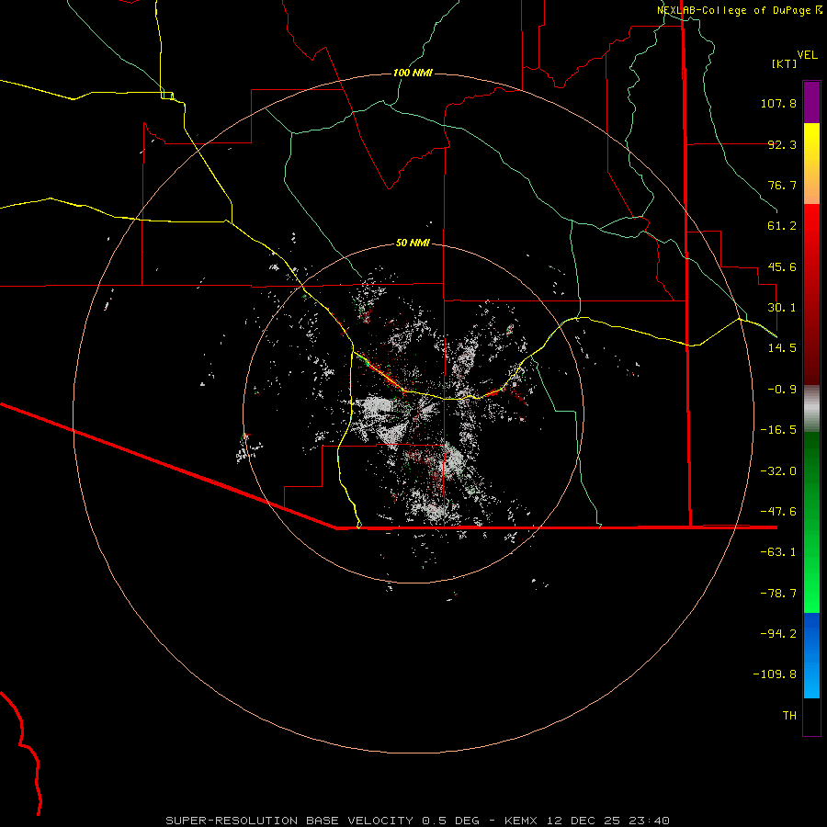Viewport: 827px width, 827px height.
Task: Click the 100 NMI range ring label
Action: pyautogui.click(x=413, y=73)
